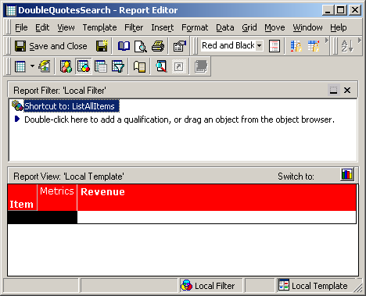Click the Report Editor title bar icon
Screen dimensions: 366x296
11,10
